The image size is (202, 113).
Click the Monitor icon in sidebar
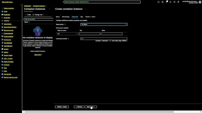[2, 49]
